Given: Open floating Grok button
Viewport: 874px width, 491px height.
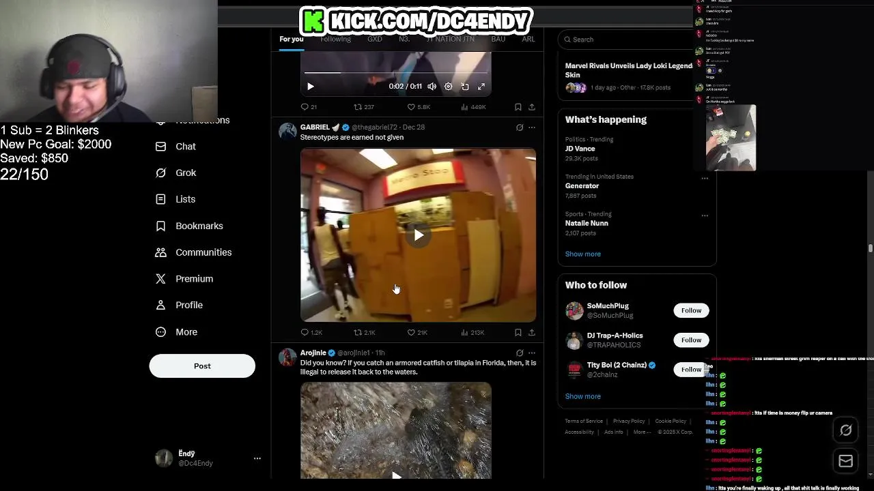Looking at the screenshot, I should tap(845, 430).
